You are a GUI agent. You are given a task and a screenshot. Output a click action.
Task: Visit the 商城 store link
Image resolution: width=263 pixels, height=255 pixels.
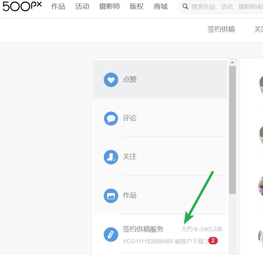click(x=161, y=6)
